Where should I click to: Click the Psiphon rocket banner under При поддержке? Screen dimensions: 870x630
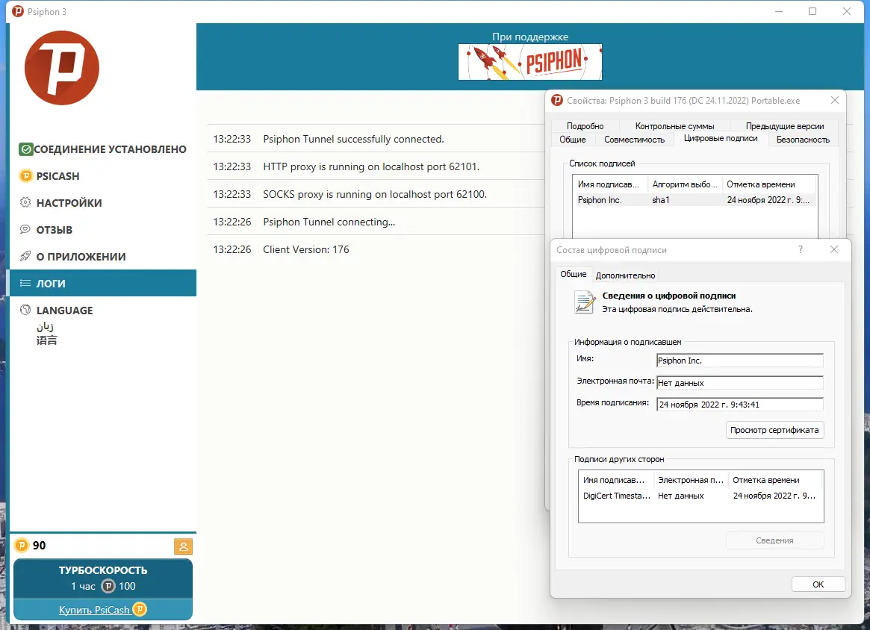point(529,62)
